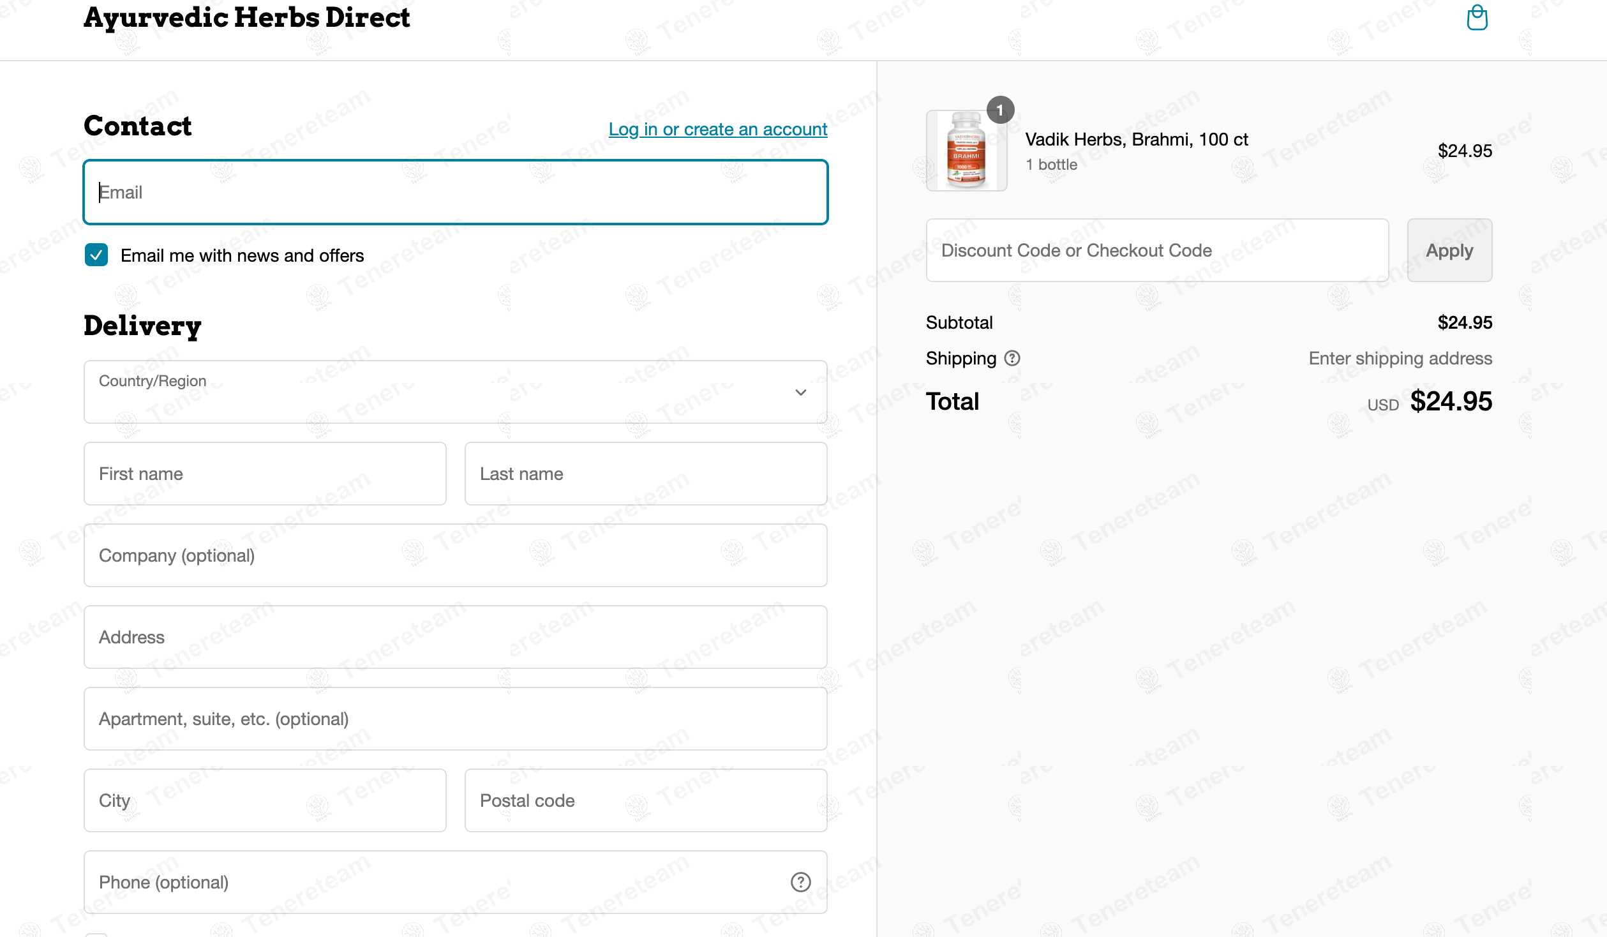Click the quantity badge on product image

coord(1000,110)
